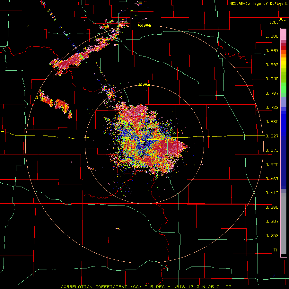Click the 50 NMI range ring label
The image size is (289, 289).
[144, 85]
